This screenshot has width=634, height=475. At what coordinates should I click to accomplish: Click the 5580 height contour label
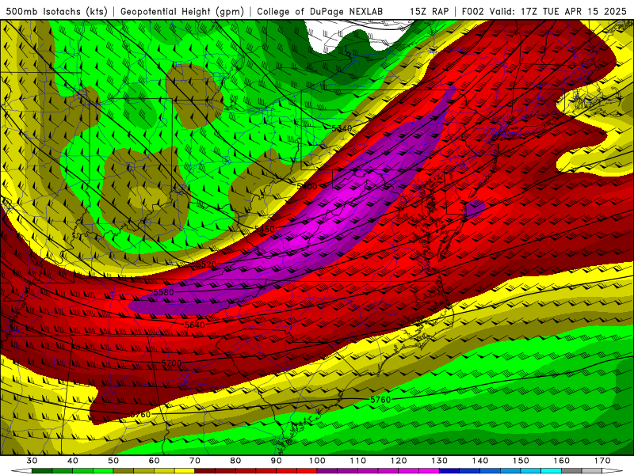pyautogui.click(x=163, y=292)
